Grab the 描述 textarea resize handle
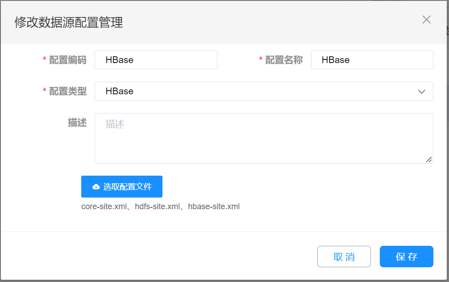Screen dimensions: 449x282 [x=429, y=160]
